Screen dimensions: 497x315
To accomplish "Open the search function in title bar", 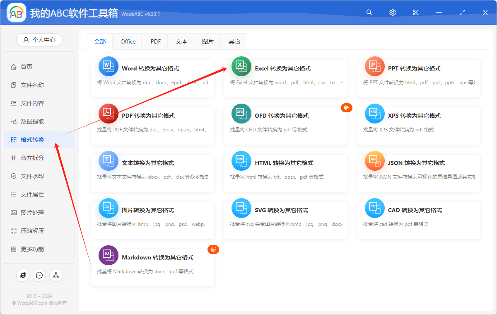I will [x=369, y=12].
